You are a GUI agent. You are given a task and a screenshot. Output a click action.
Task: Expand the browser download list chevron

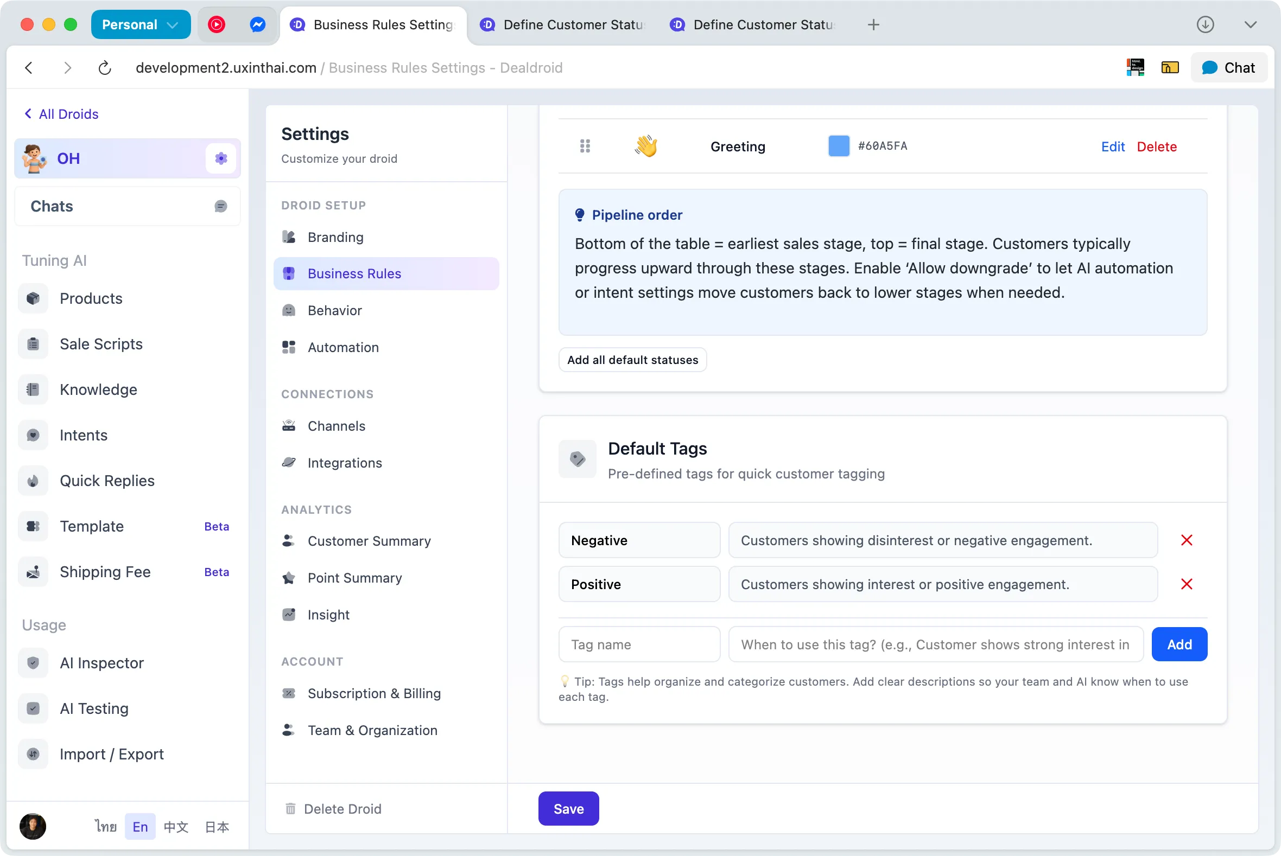pos(1251,24)
